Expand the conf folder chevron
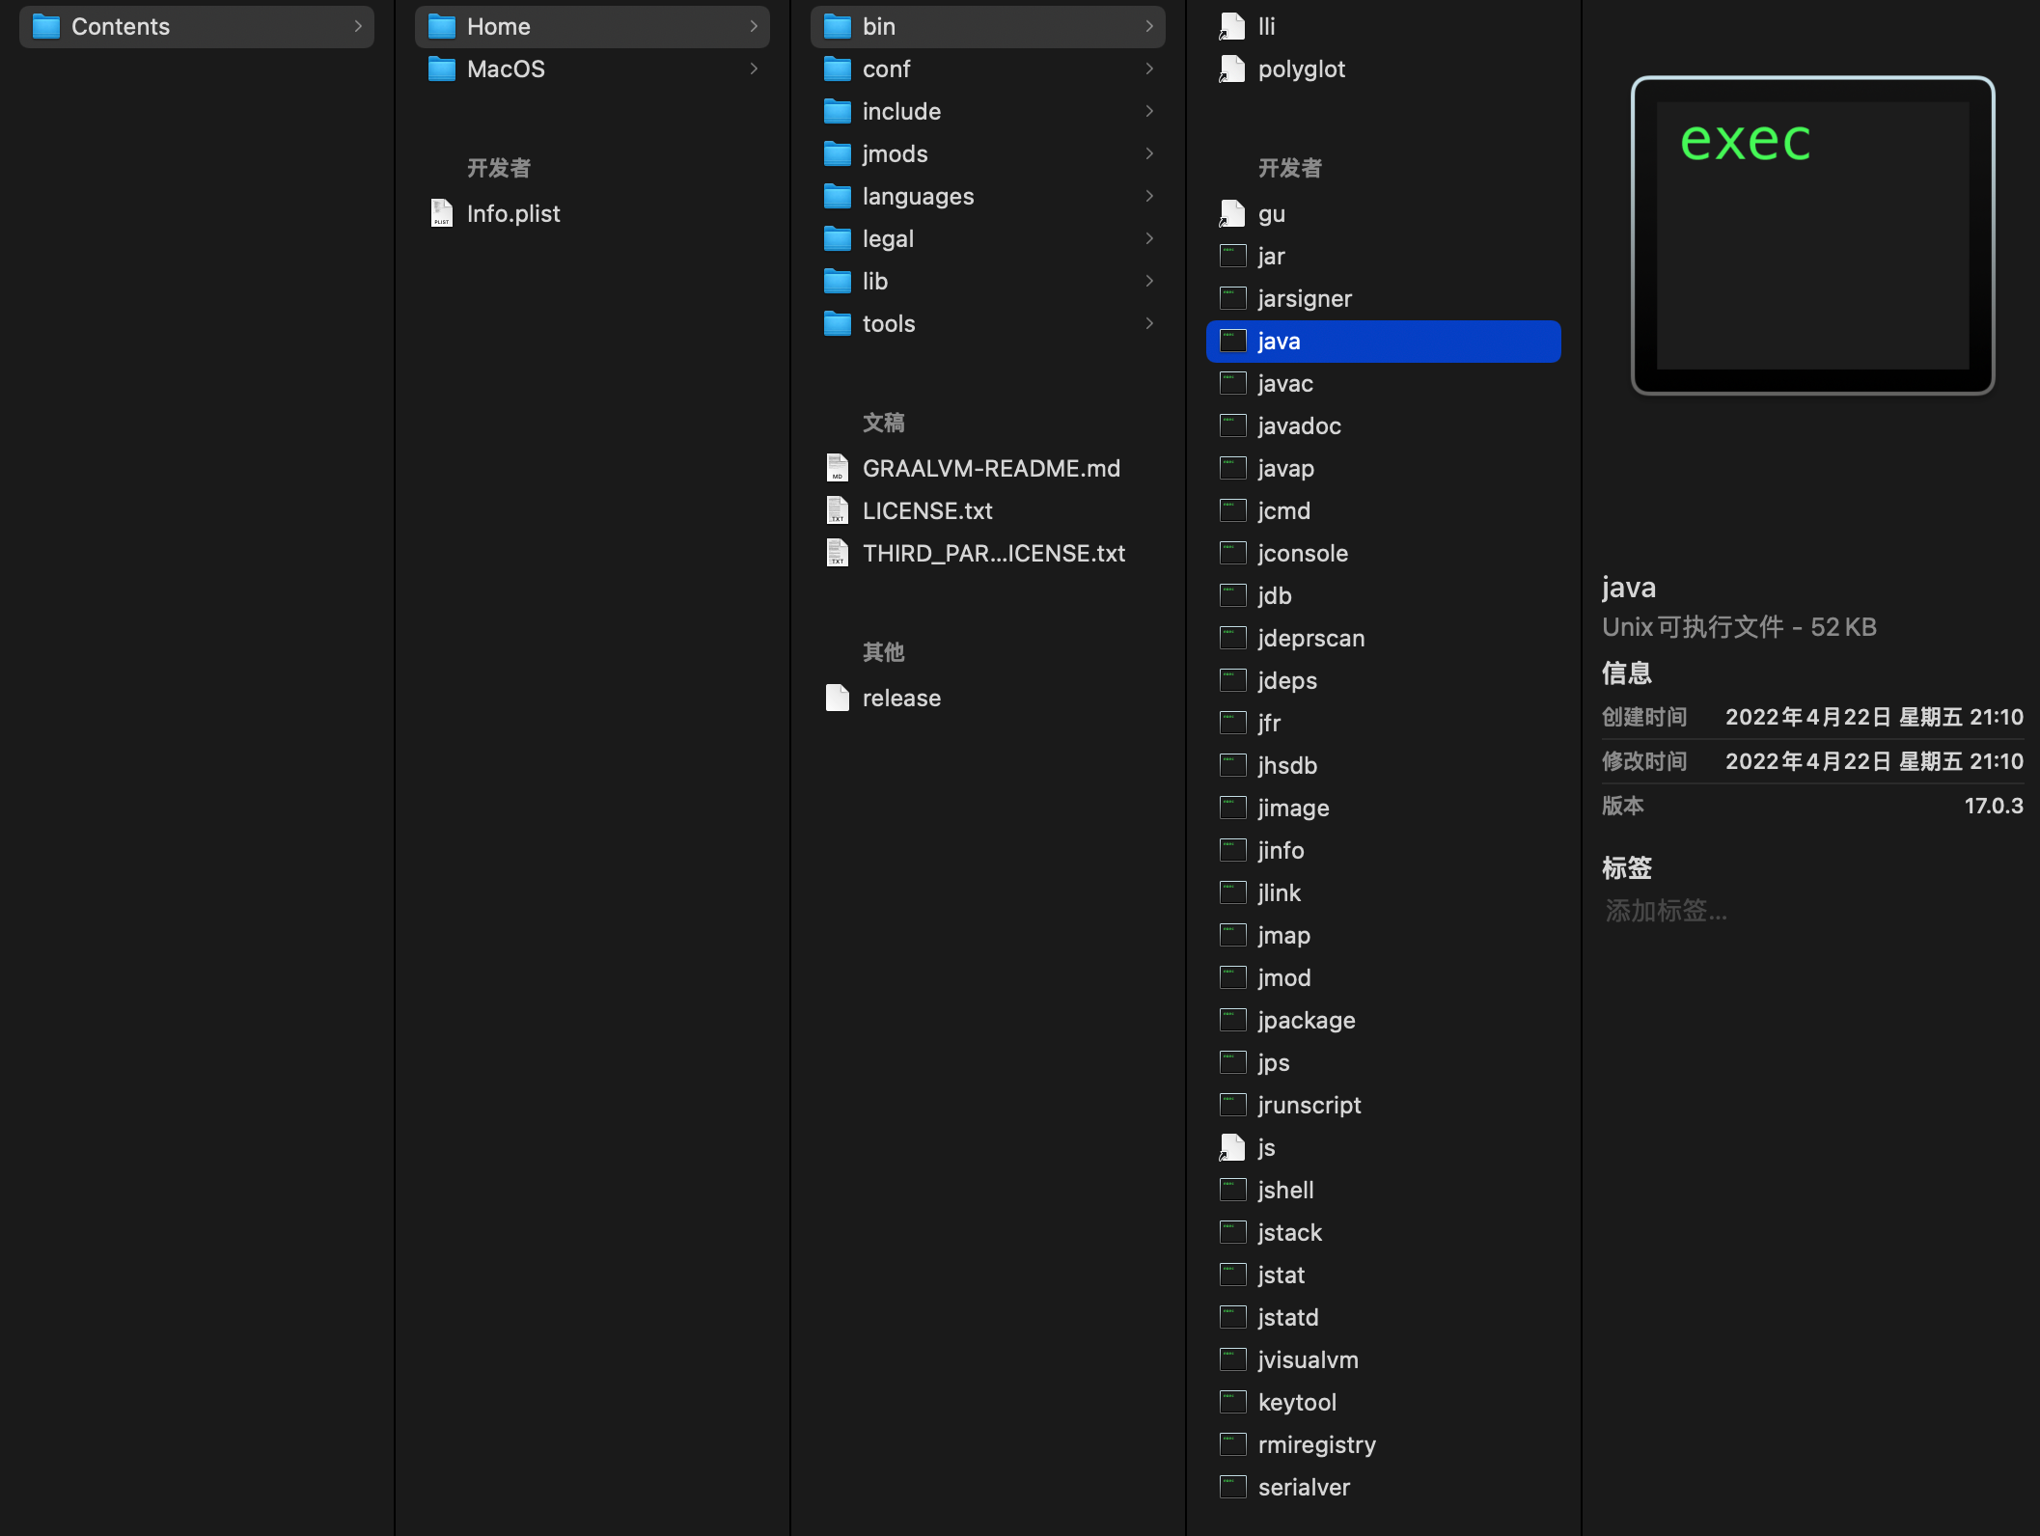The image size is (2040, 1536). [x=1148, y=69]
